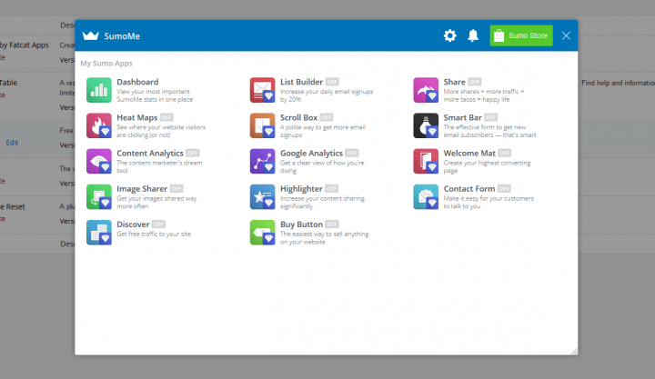This screenshot has width=655, height=379.
Task: Open the Sumo Store button
Action: 521,35
